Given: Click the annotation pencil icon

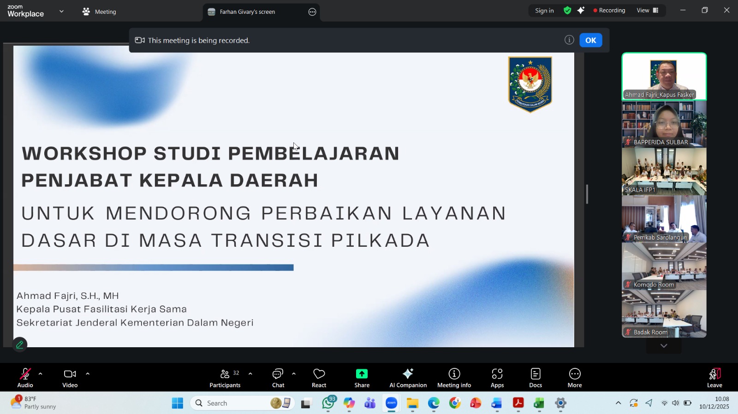Looking at the screenshot, I should pyautogui.click(x=20, y=344).
